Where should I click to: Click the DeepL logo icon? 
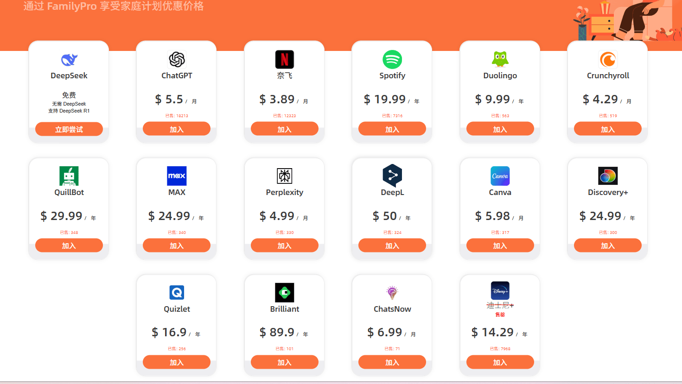392,176
